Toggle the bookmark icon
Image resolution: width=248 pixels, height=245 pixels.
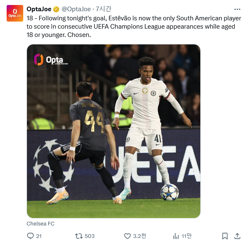point(225,236)
